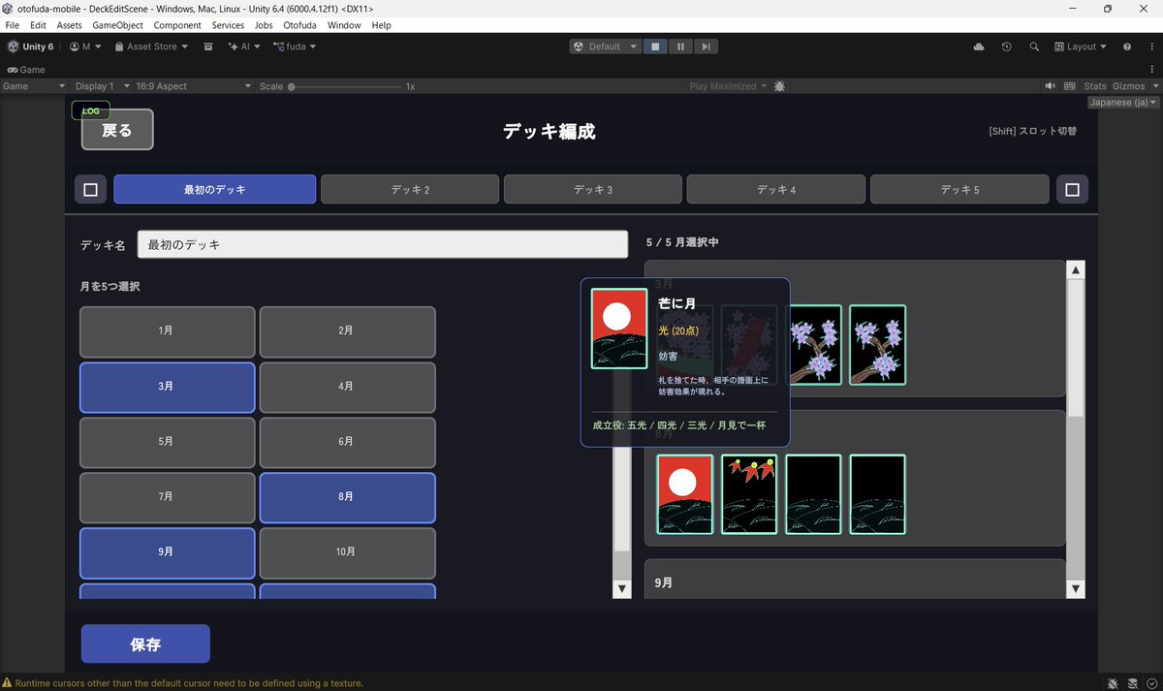The height and width of the screenshot is (691, 1163).
Task: Open the fuda version control dropdown
Action: pos(295,47)
